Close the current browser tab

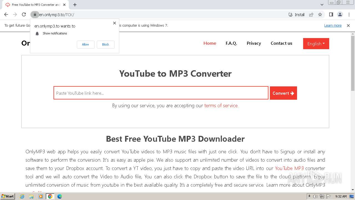click(x=64, y=5)
